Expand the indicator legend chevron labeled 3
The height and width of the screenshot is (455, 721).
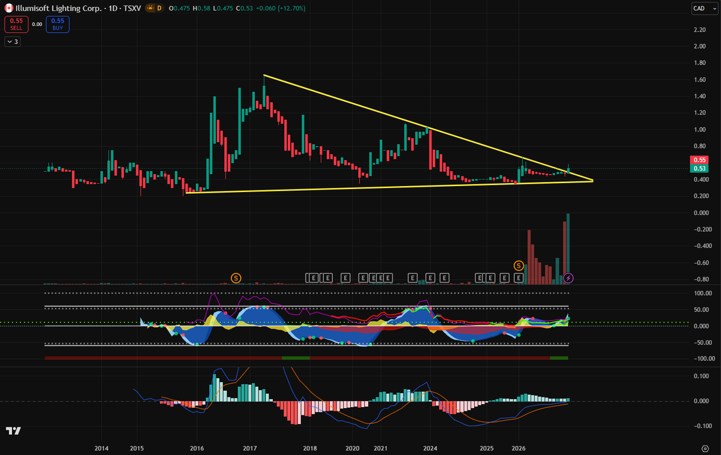13,41
